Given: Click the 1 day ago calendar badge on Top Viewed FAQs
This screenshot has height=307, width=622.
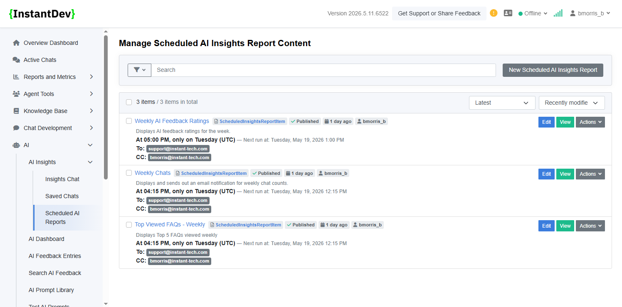Looking at the screenshot, I should 334,225.
